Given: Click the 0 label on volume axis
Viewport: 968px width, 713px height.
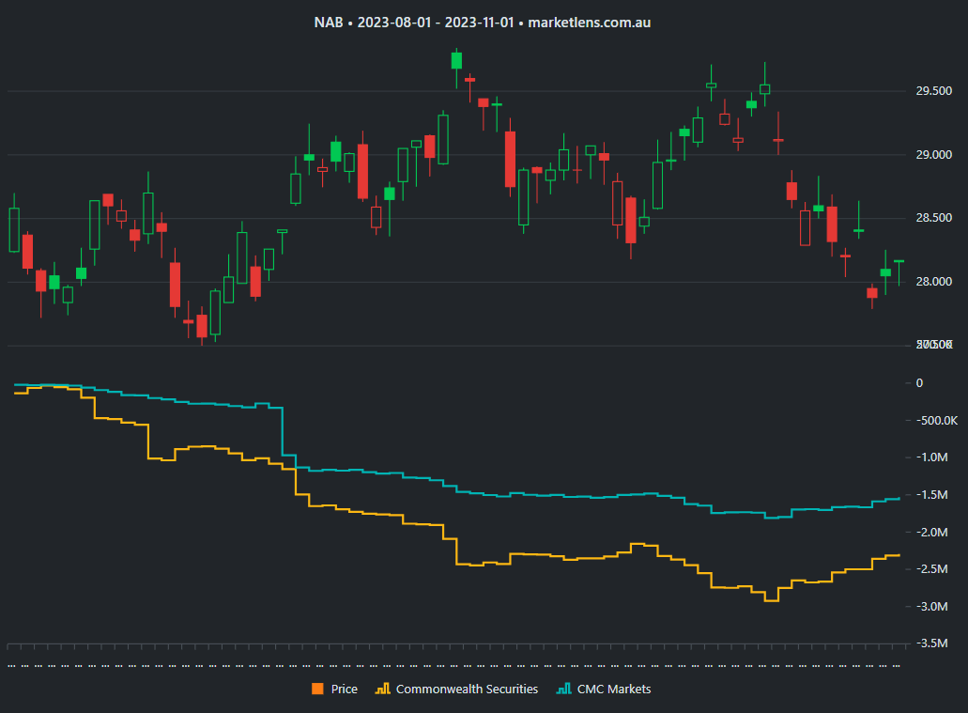Looking at the screenshot, I should [x=919, y=382].
